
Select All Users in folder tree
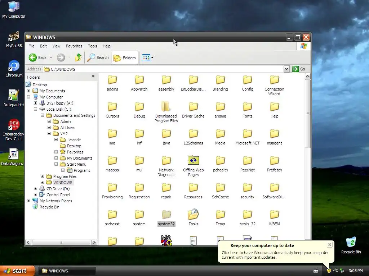[x=67, y=128]
